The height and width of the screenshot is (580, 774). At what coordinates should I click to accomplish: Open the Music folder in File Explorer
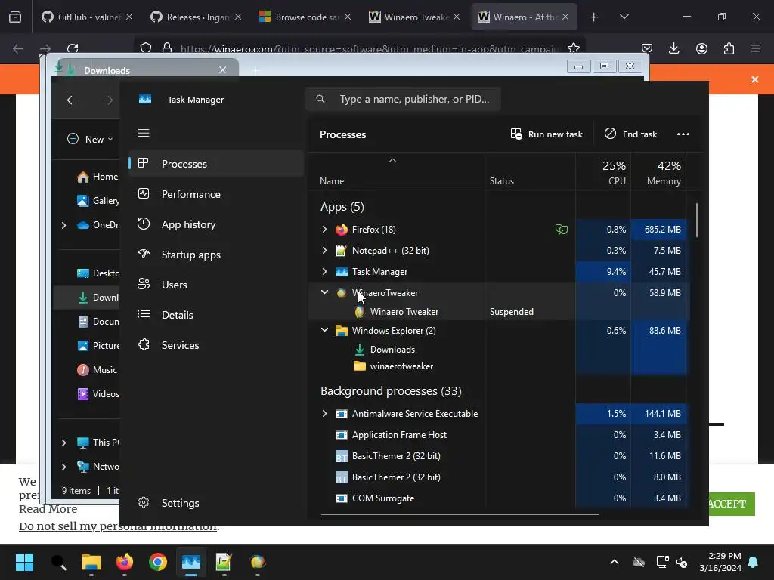[x=97, y=370]
